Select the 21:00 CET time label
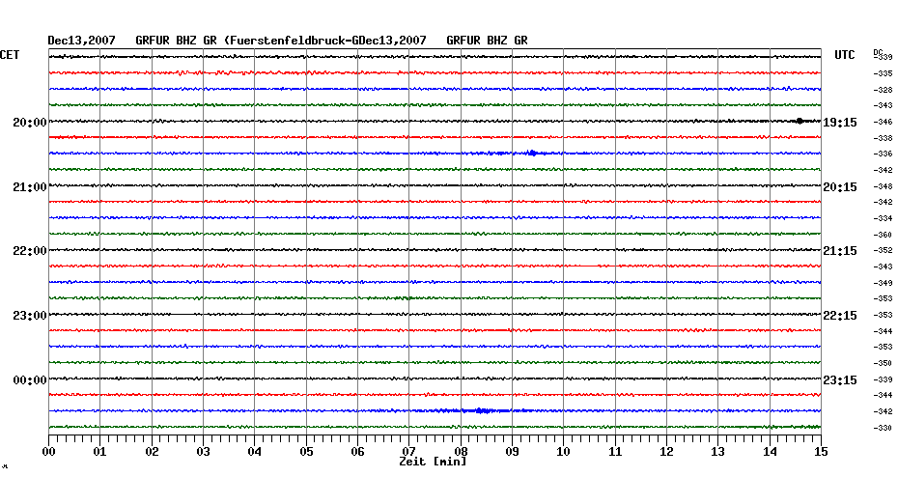 30,187
